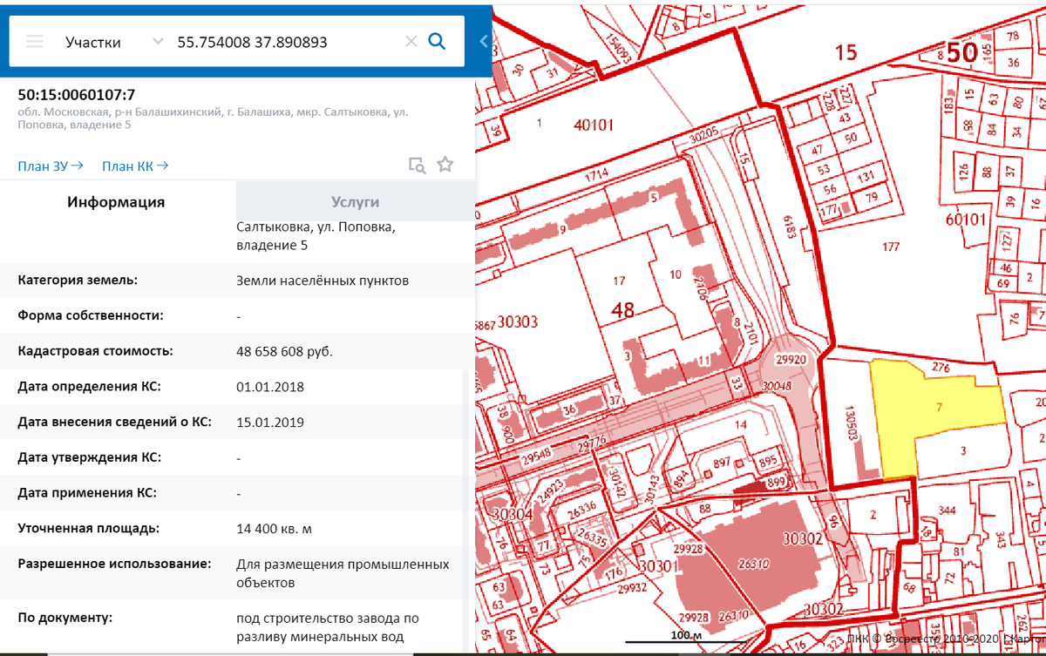Select date 15.01.2019
Image resolution: width=1046 pixels, height=656 pixels.
click(x=270, y=422)
